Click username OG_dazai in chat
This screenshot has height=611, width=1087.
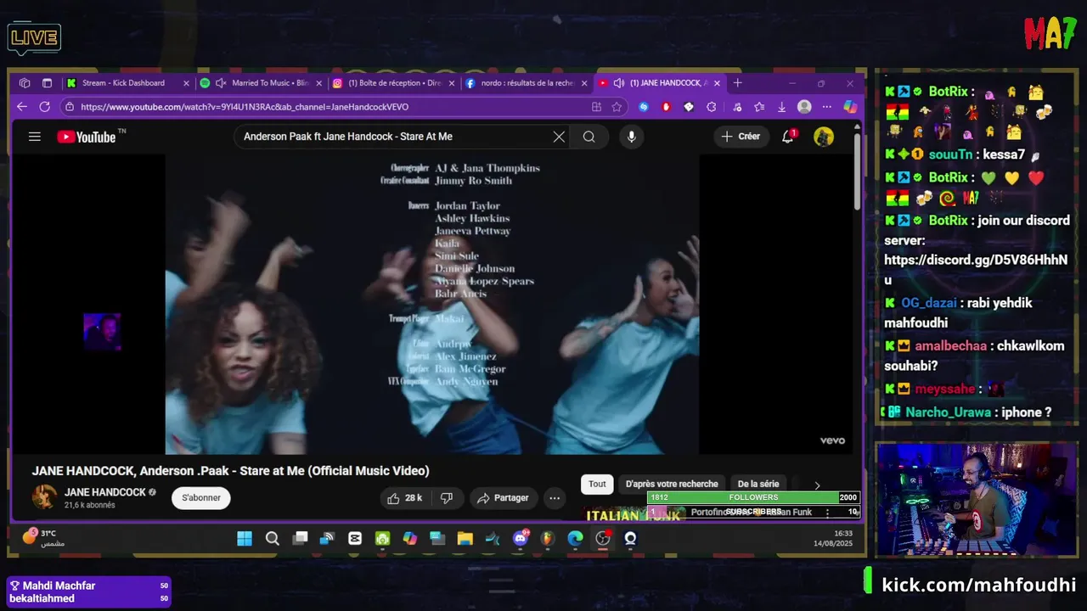tap(928, 303)
